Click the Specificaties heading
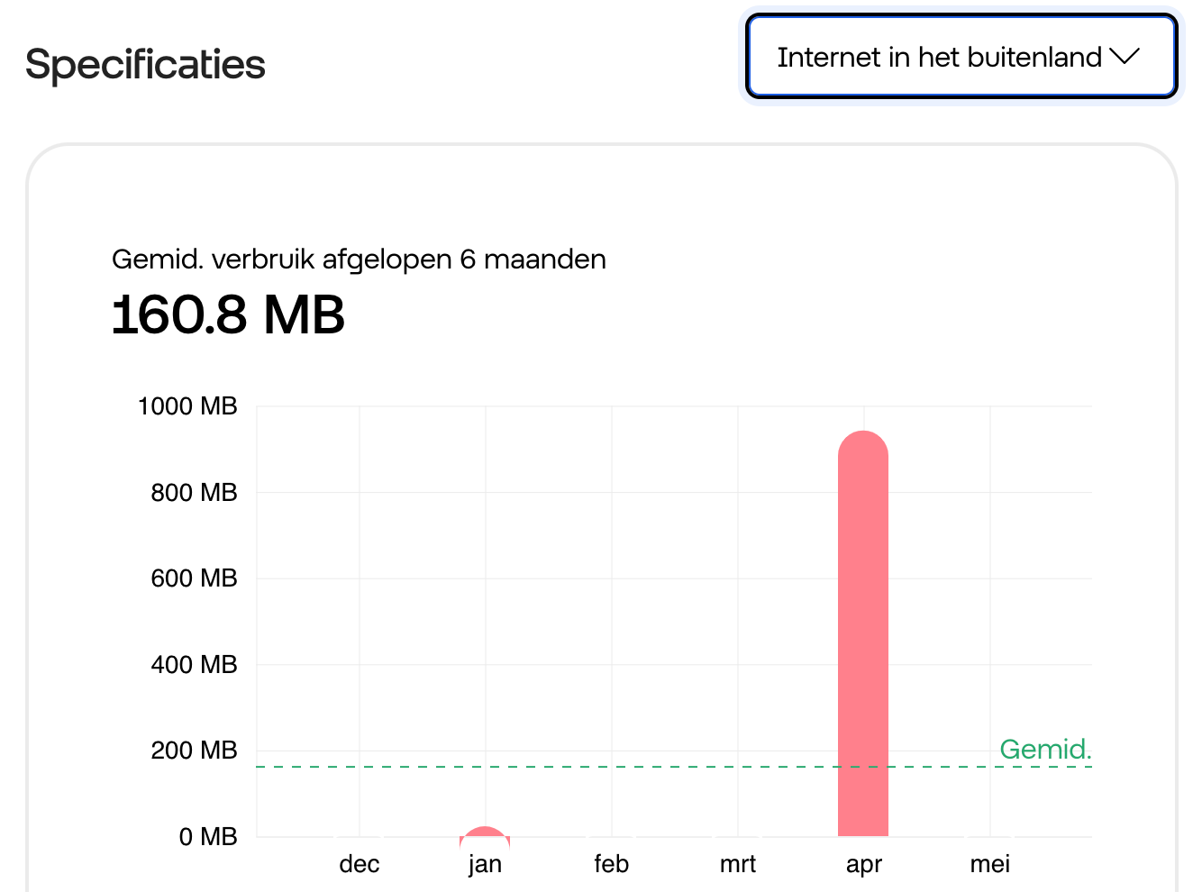 (145, 65)
